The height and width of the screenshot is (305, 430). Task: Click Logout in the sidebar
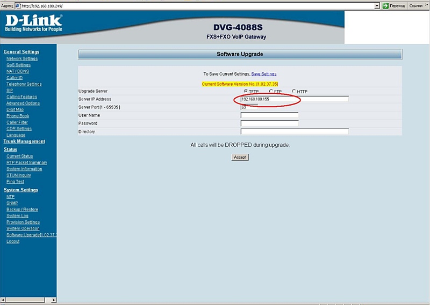pyautogui.click(x=13, y=241)
